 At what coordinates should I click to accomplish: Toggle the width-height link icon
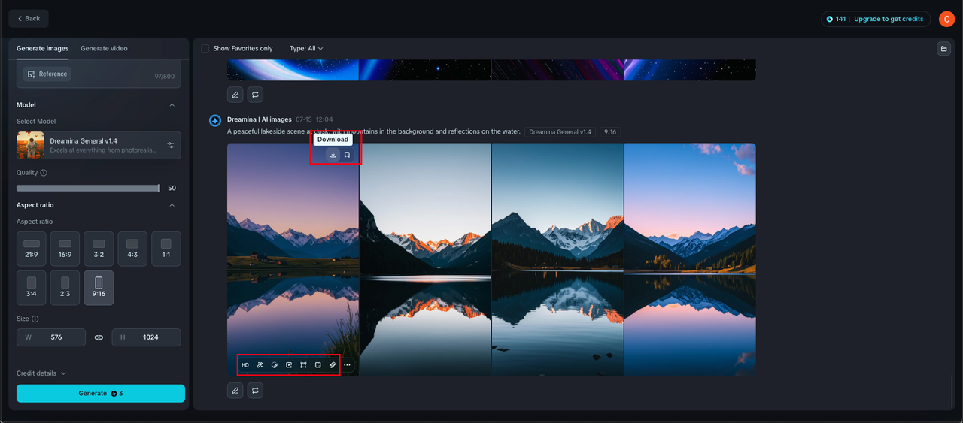pyautogui.click(x=99, y=337)
